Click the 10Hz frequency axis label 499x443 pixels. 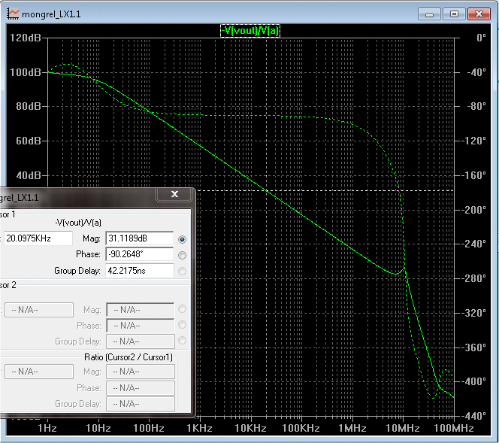point(98,428)
